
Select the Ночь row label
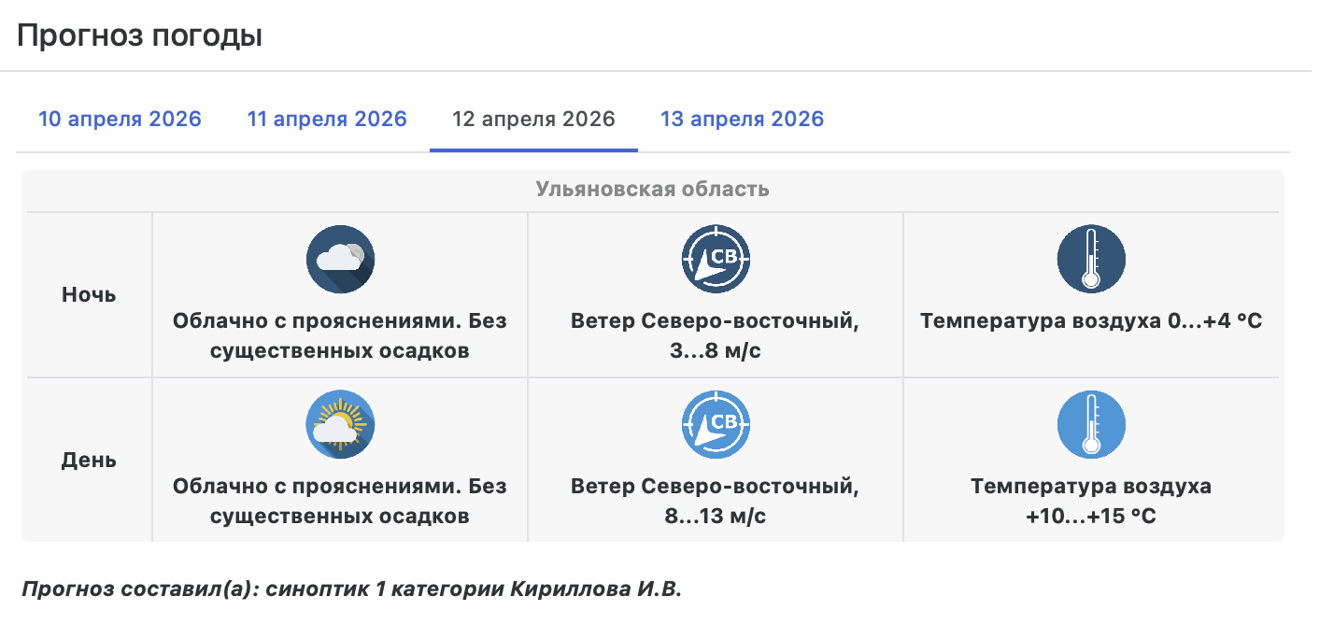(x=89, y=295)
